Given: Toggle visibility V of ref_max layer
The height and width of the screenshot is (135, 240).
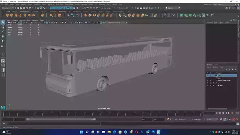Looking at the screenshot, I should pyautogui.click(x=208, y=86).
